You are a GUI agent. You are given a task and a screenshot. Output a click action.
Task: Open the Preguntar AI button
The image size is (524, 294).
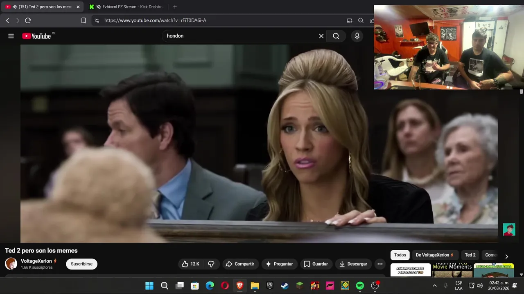click(279, 264)
